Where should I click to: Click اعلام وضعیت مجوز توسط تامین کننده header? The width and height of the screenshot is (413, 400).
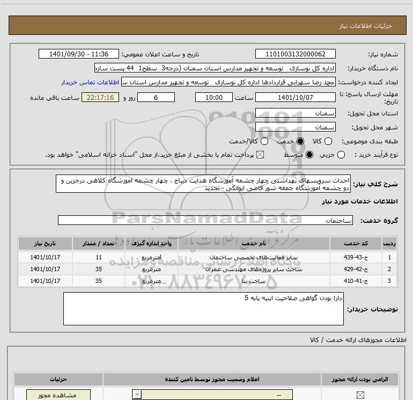point(212,379)
